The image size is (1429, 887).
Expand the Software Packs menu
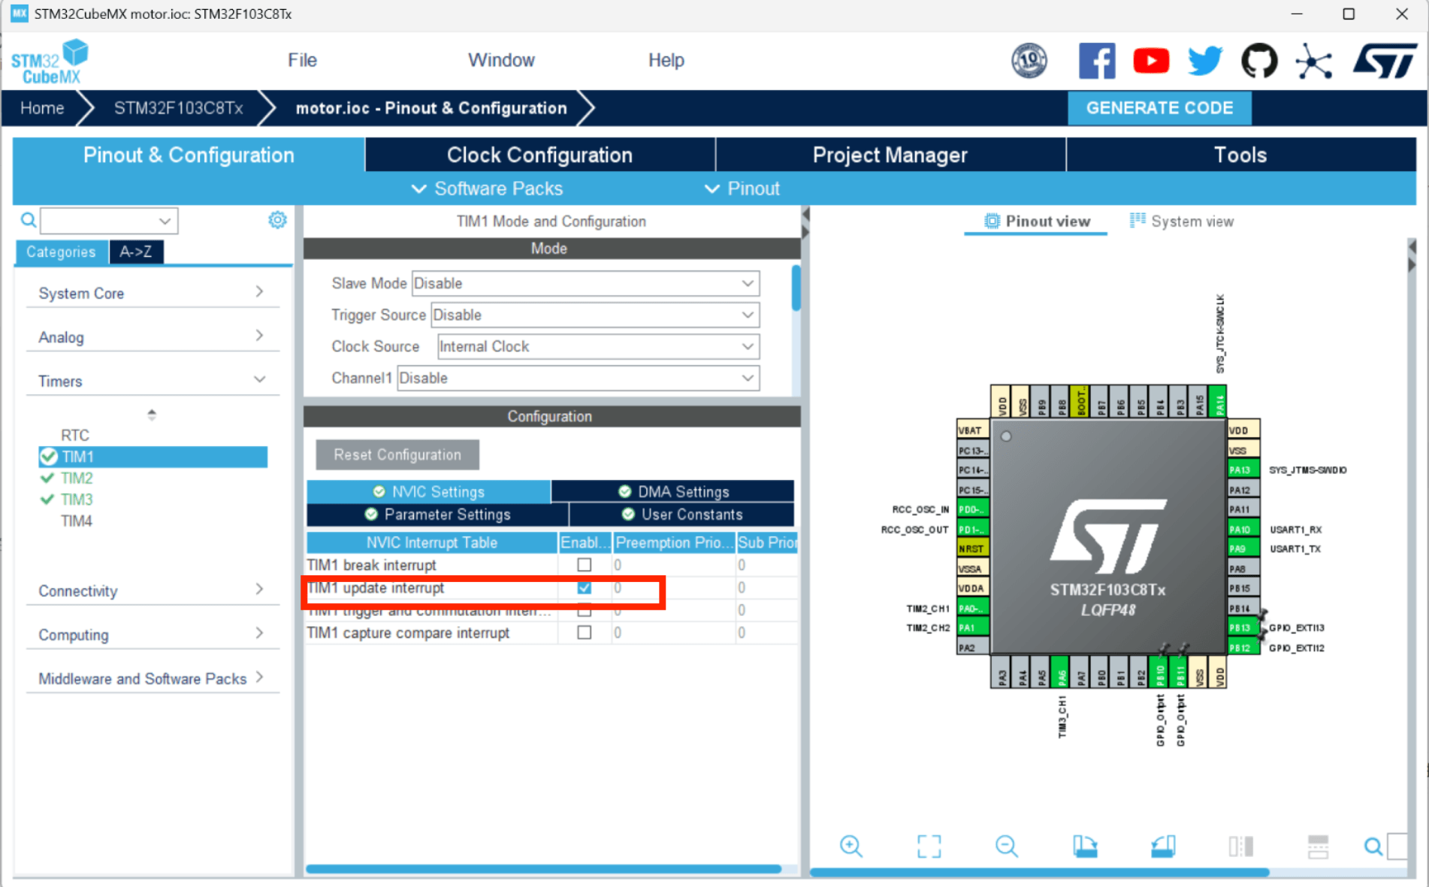487,189
